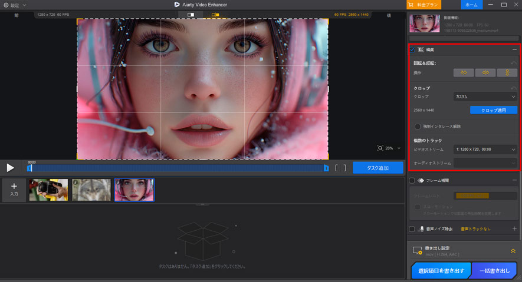
Task: Set the trim start bracket
Action: (x=336, y=168)
